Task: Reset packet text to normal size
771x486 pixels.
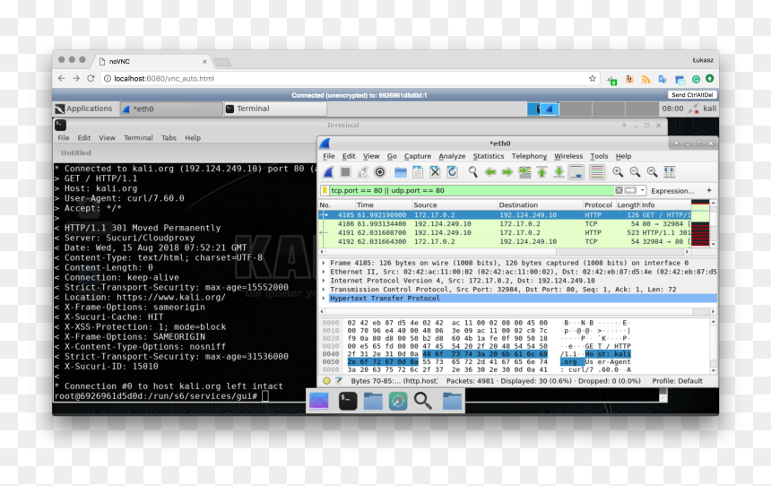Action: [x=652, y=172]
